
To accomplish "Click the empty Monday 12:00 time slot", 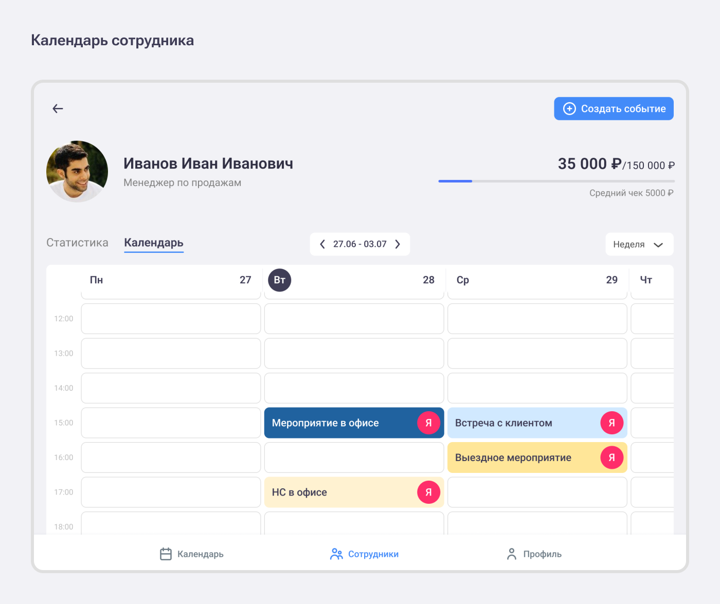I will click(171, 319).
